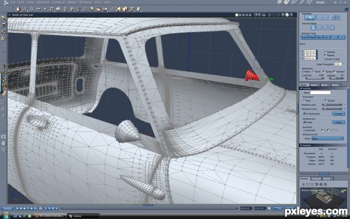Choose the first Selection Mode icon
This screenshot has height=219, width=350.
tap(313, 27)
